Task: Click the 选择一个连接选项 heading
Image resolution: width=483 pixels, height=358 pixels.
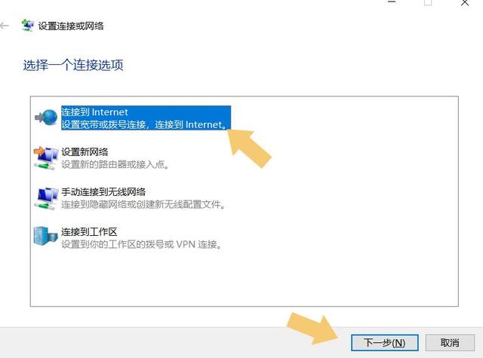Action: point(73,66)
